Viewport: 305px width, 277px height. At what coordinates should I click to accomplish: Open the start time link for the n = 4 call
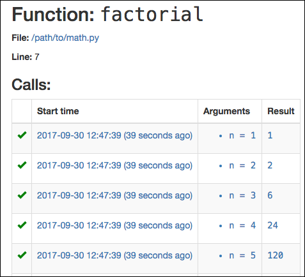[114, 225]
